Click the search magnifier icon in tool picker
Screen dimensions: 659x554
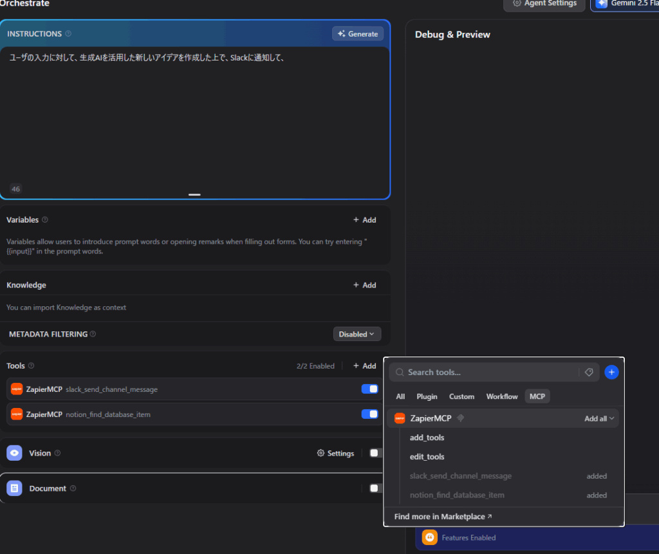400,373
